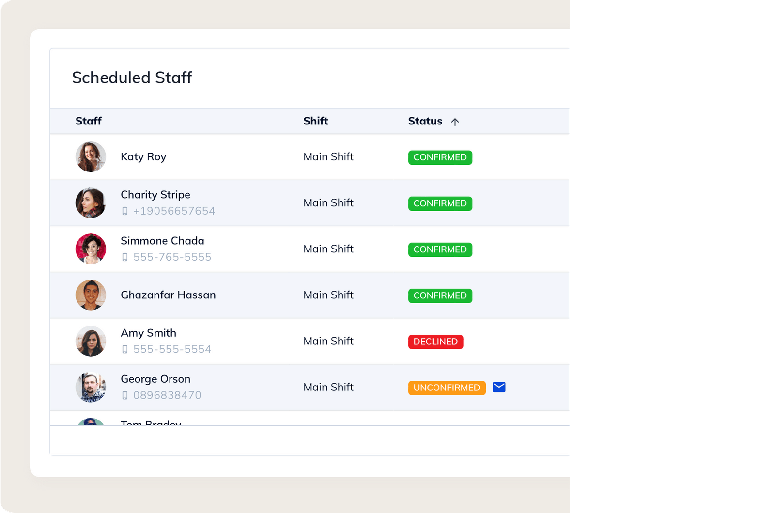775x513 pixels.
Task: Open the email envelope icon for George Orson
Action: click(499, 387)
